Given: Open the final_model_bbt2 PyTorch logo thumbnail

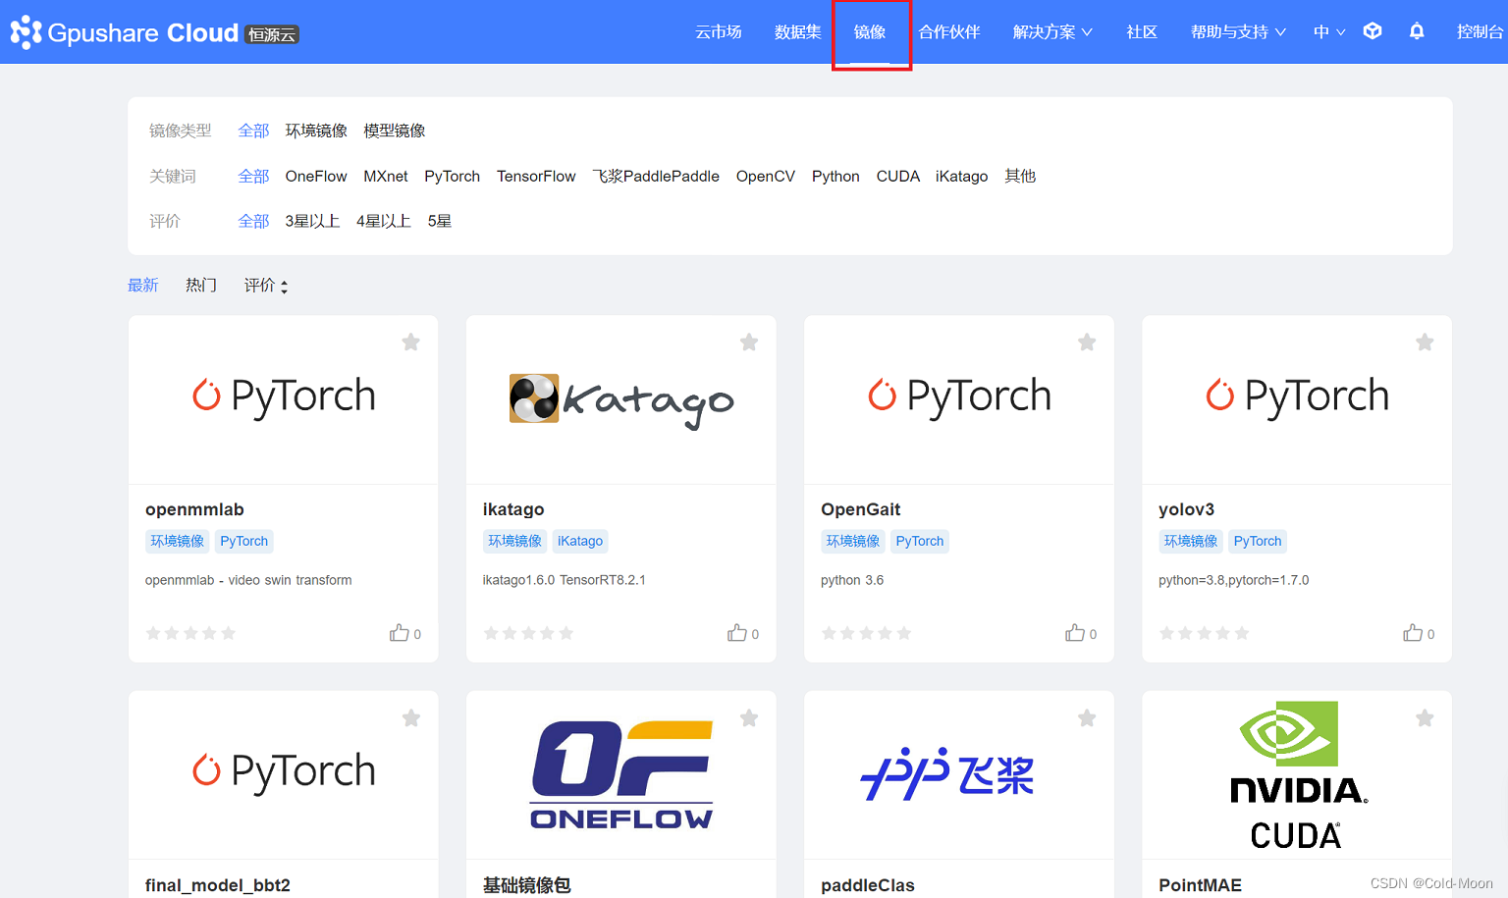Looking at the screenshot, I should [x=284, y=772].
